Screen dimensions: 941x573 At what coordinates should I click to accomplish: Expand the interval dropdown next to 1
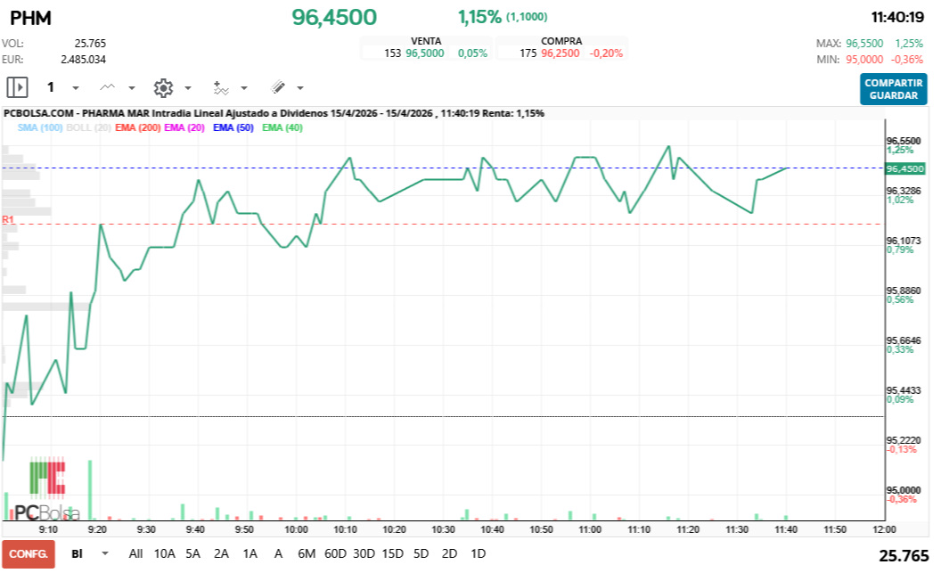pyautogui.click(x=74, y=87)
